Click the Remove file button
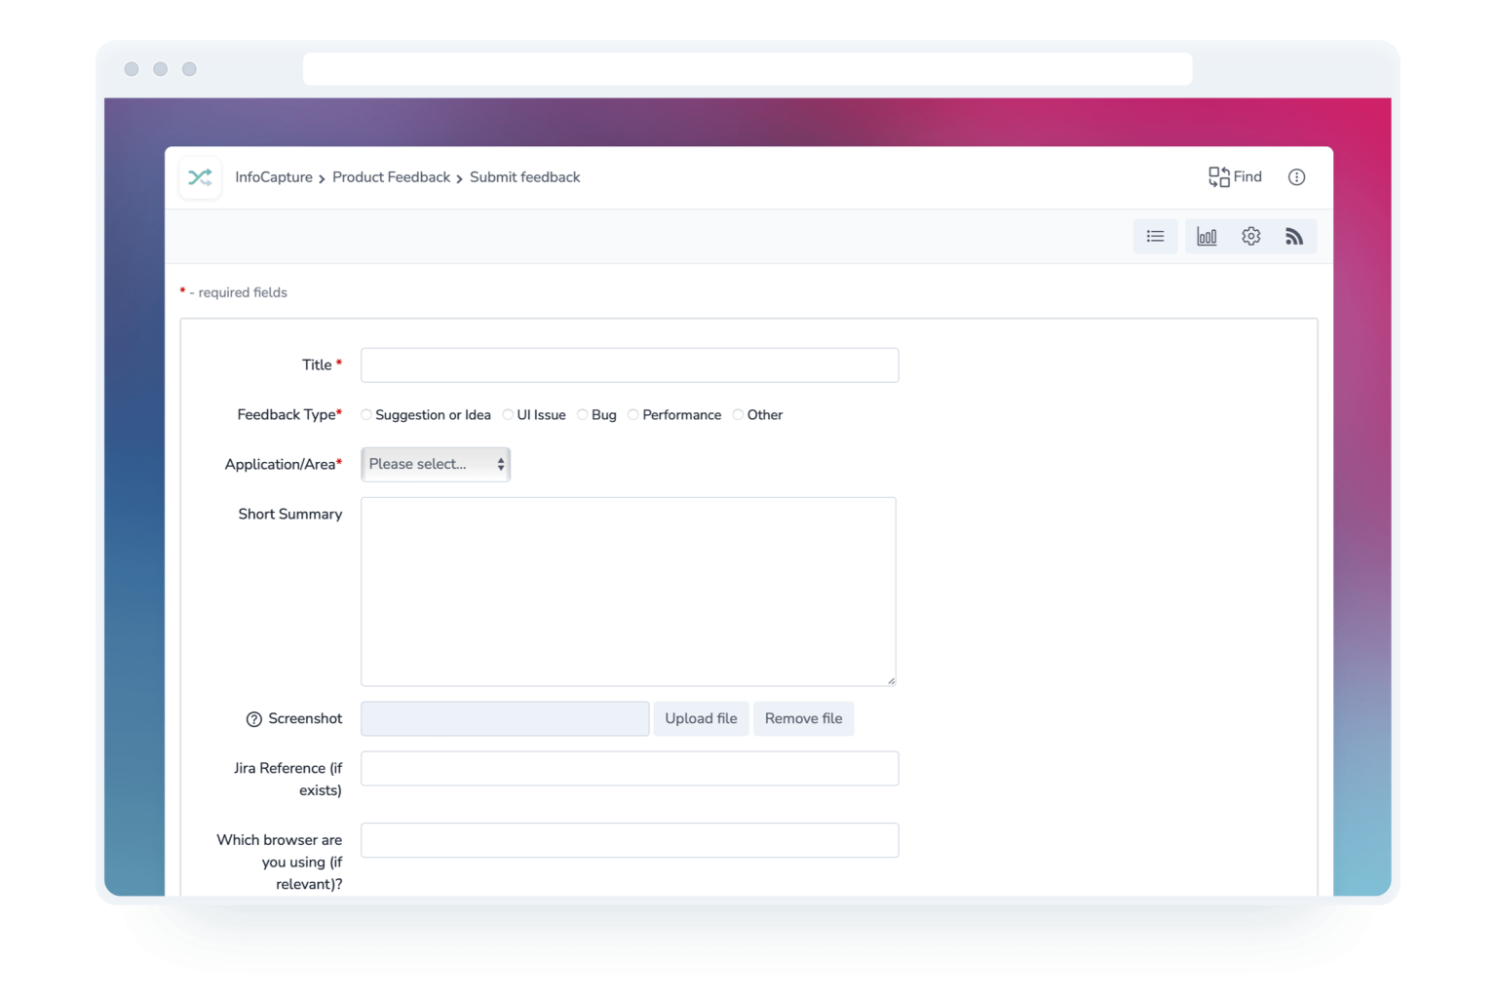 (x=803, y=718)
